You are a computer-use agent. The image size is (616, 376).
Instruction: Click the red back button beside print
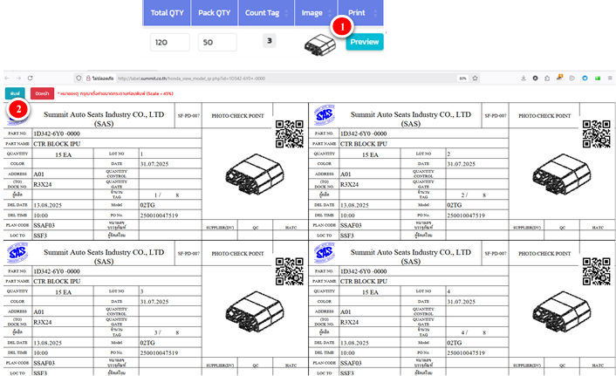(x=40, y=92)
